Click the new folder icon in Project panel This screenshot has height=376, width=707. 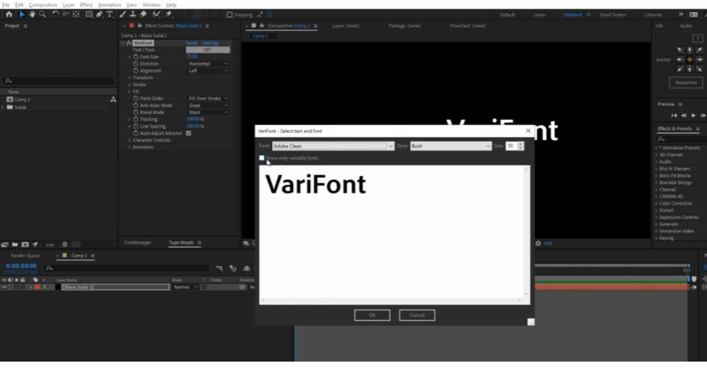pyautogui.click(x=15, y=245)
